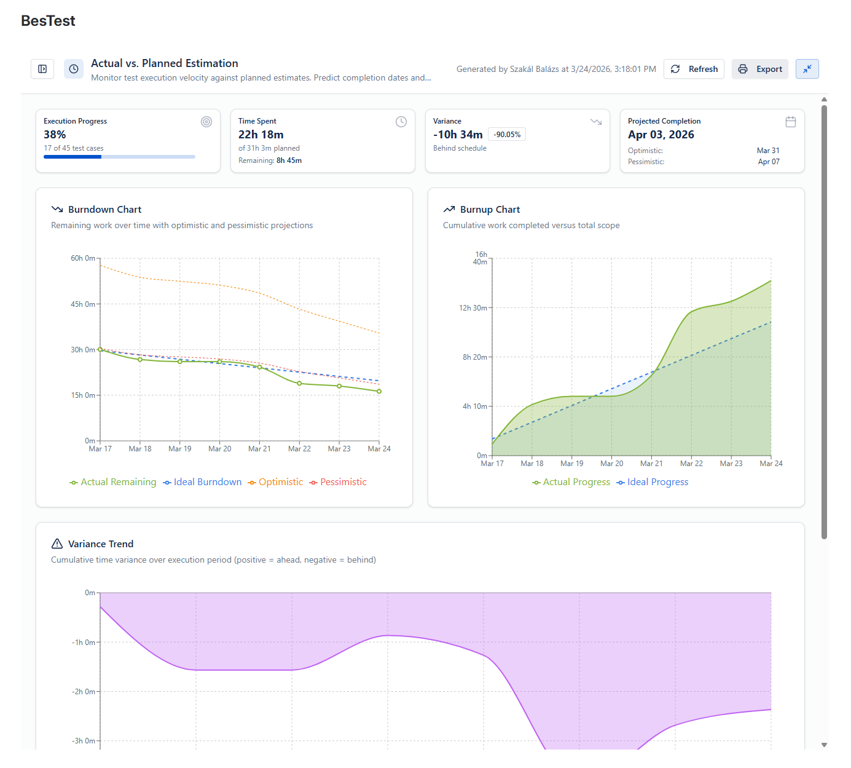Toggle Ideal Burndown legend entry
Screen dimensions: 851x768
click(202, 482)
